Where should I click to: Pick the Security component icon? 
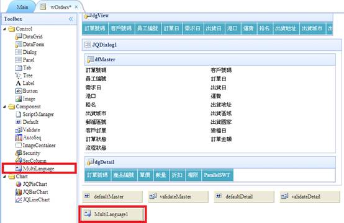point(19,153)
